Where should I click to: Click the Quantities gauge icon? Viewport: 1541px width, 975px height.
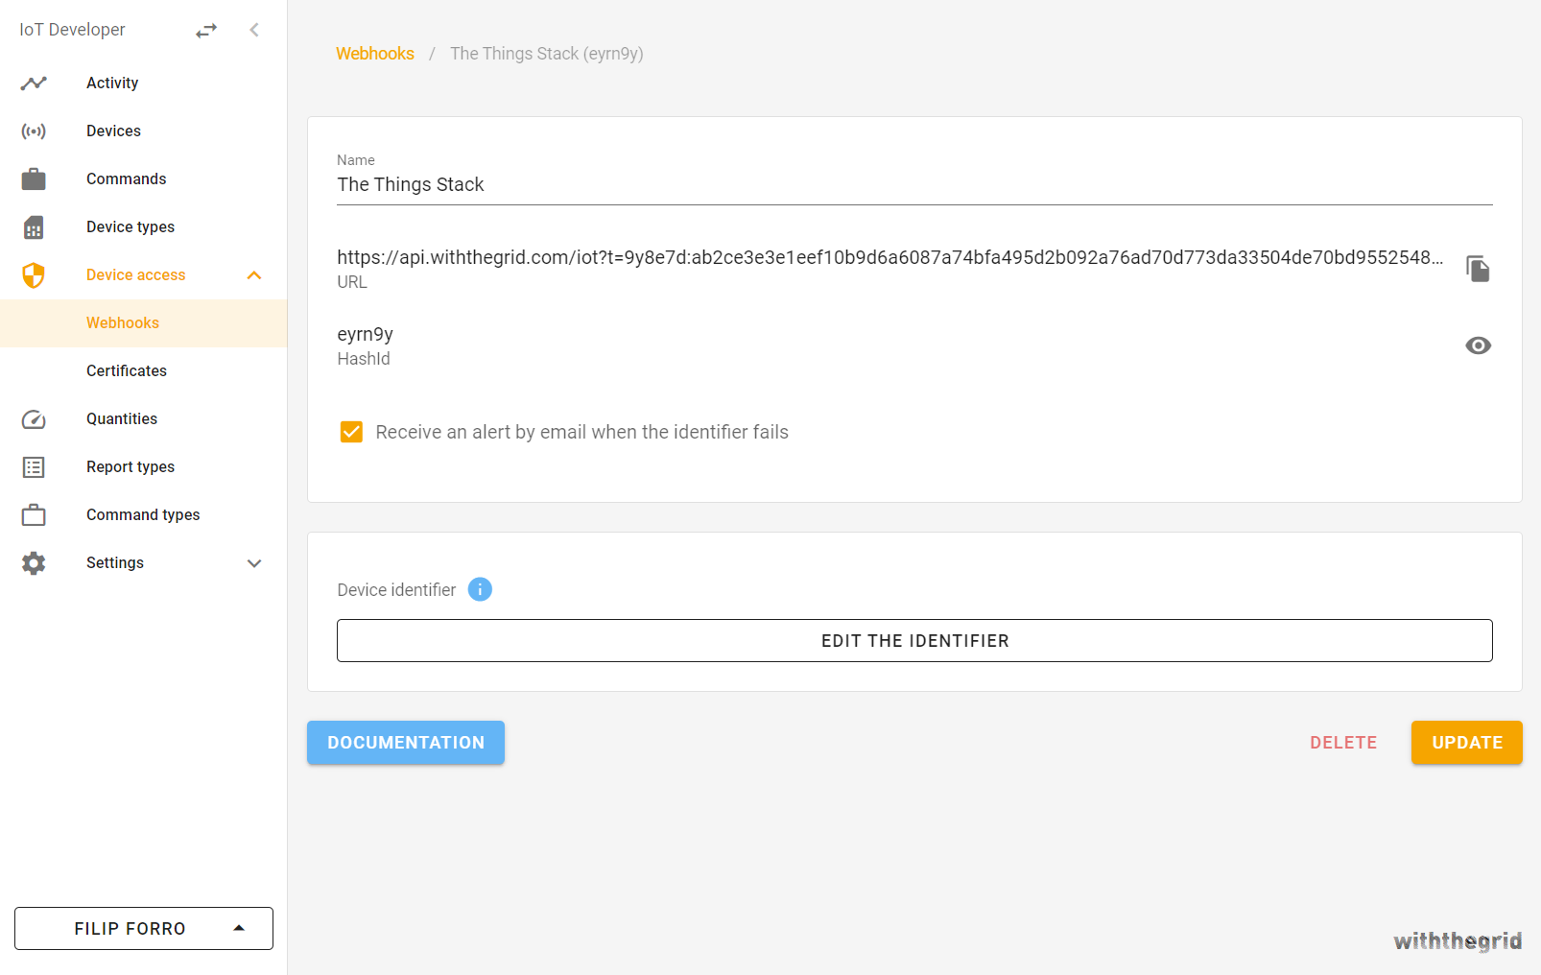point(34,418)
